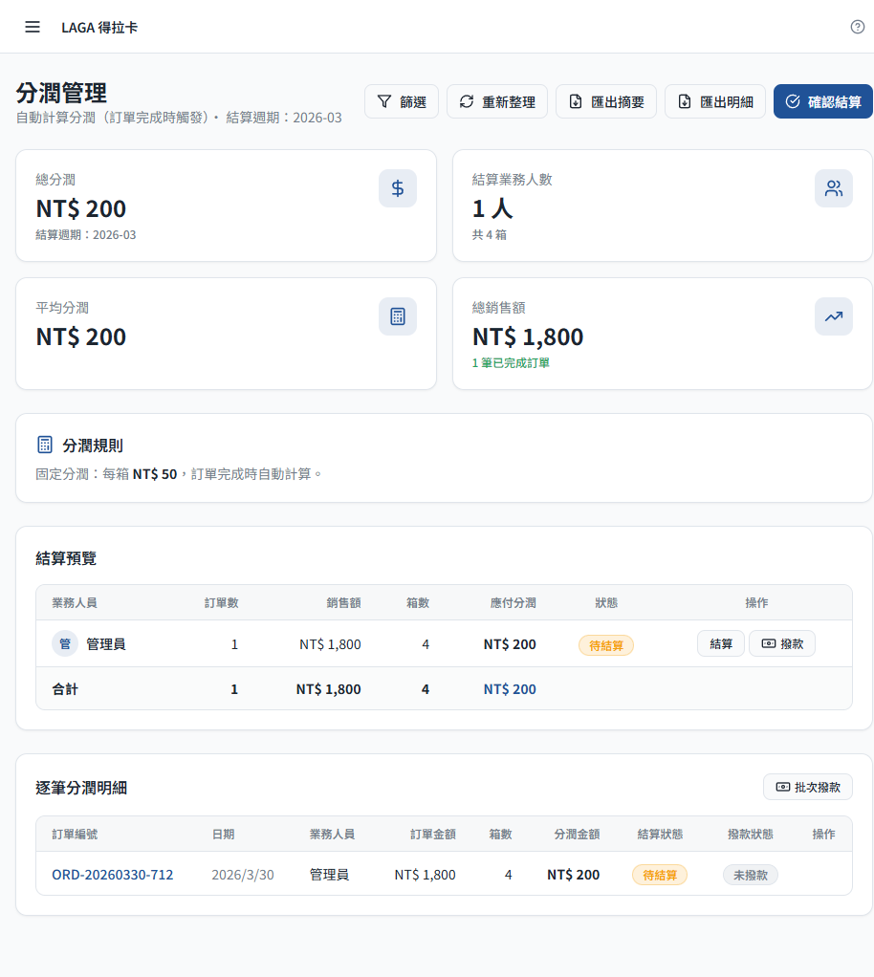
Task: Export details via 匯出明細
Action: 715,101
